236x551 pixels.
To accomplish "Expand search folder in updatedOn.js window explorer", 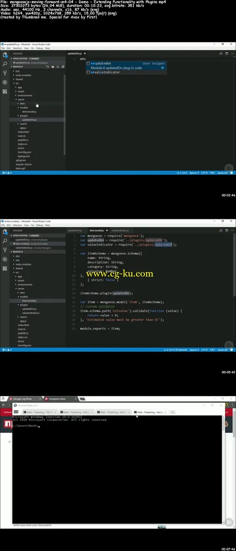I will pyautogui.click(x=23, y=124).
